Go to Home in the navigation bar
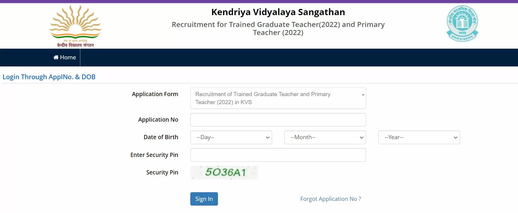 65,58
